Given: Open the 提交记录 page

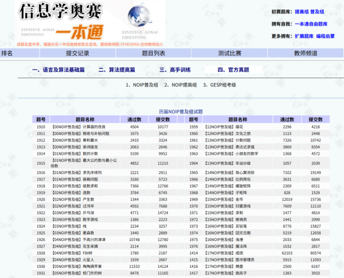Looking at the screenshot, I should (77, 53).
